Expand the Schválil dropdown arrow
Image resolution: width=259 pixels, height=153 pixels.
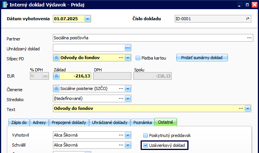(128, 145)
